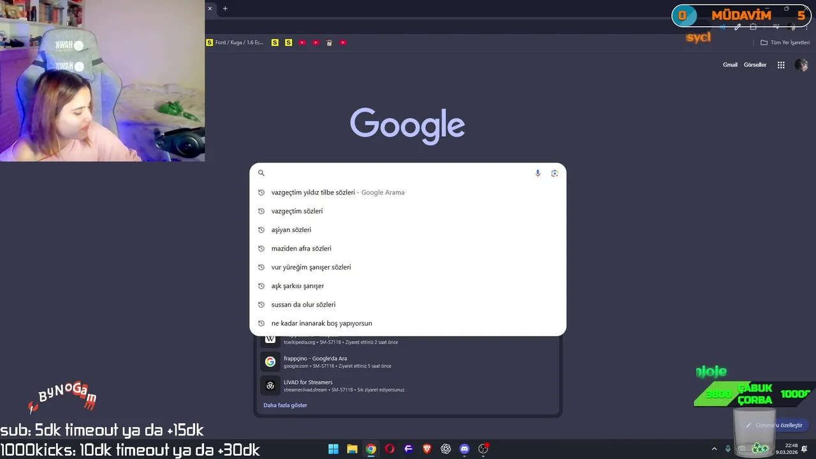The image size is (816, 459).
Task: Click the Wikipedia W icon
Action: point(270,339)
